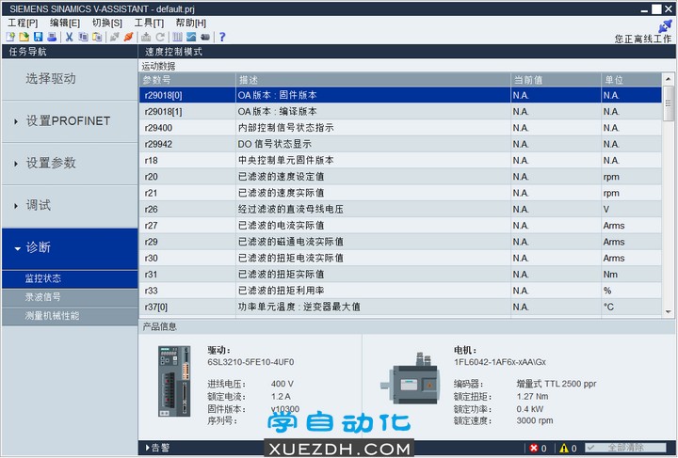678x458 pixels.
Task: Click the servo motor product image
Action: coord(411,379)
